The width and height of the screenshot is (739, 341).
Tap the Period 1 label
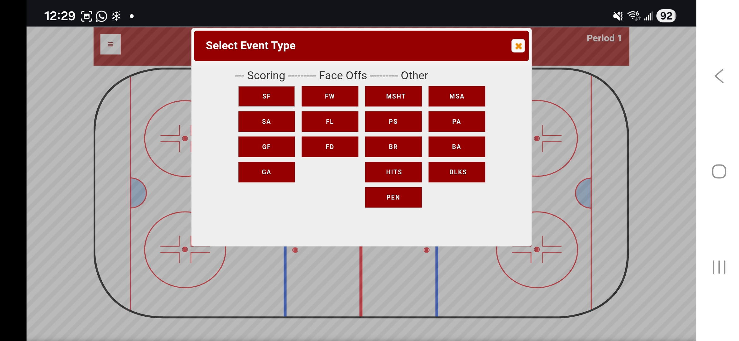coord(604,38)
